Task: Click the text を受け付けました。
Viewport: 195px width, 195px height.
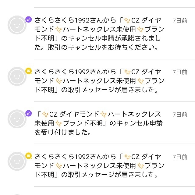Action: pyautogui.click(x=63, y=132)
